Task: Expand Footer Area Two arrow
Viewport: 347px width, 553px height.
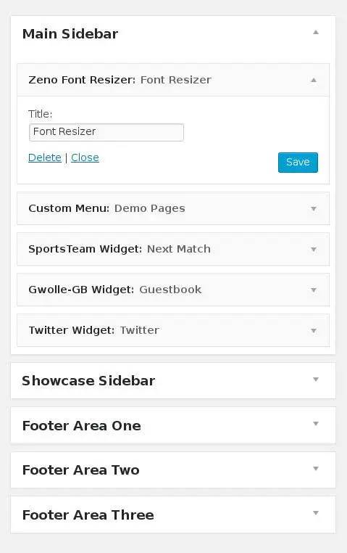Action: (316, 468)
